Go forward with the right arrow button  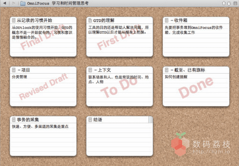[x=14, y=3]
